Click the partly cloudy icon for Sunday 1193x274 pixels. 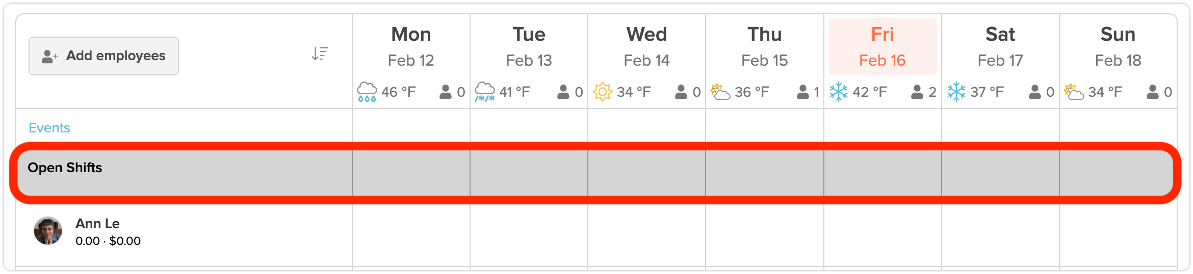(1074, 92)
